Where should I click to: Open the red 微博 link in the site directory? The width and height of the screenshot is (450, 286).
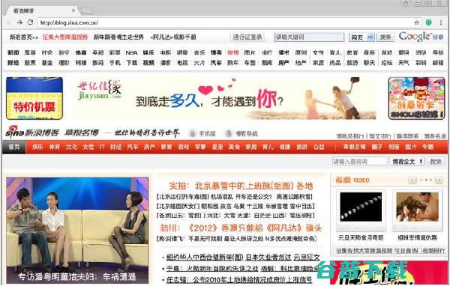coord(232,52)
